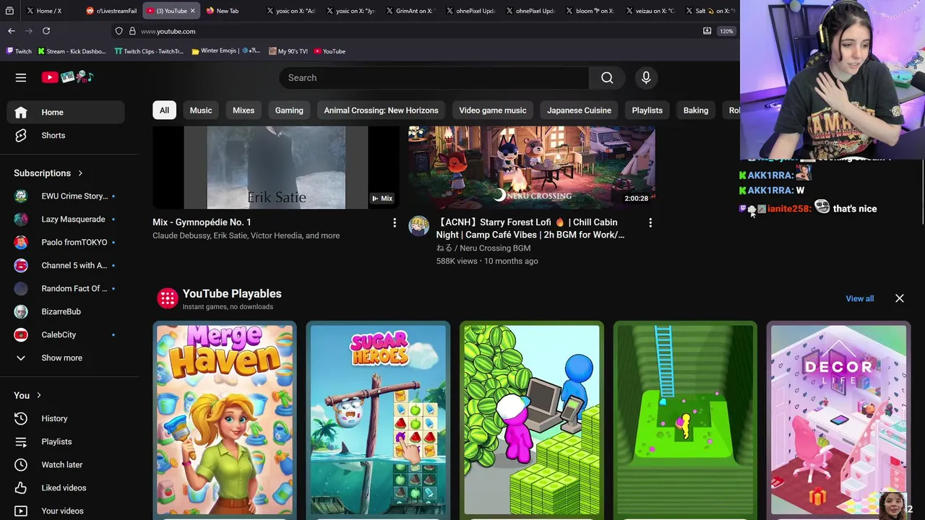Click the 120% zoom level indicator
The image size is (925, 520).
(726, 31)
